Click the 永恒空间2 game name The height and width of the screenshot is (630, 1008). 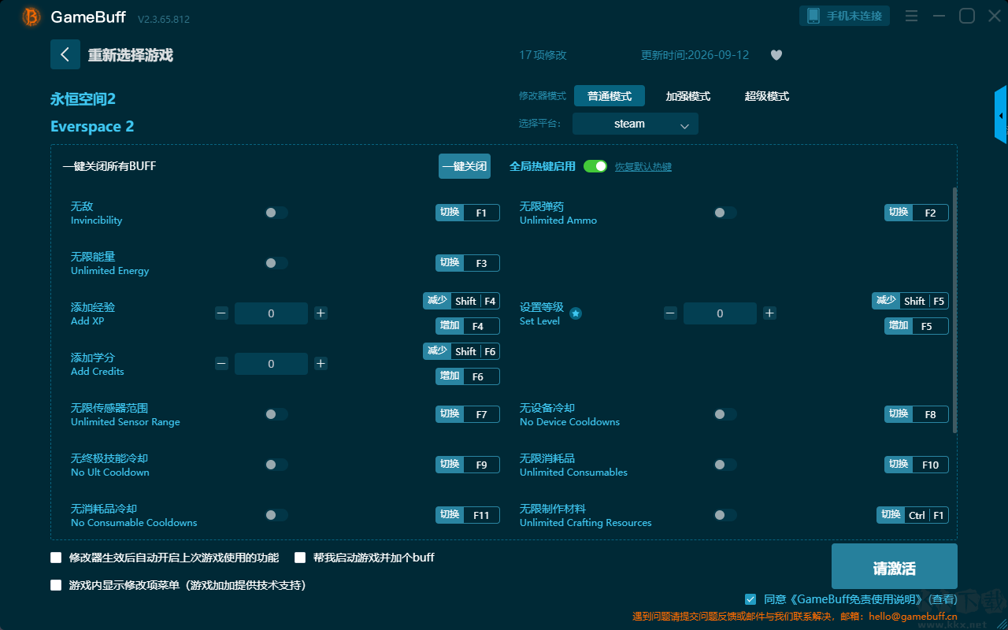(83, 99)
